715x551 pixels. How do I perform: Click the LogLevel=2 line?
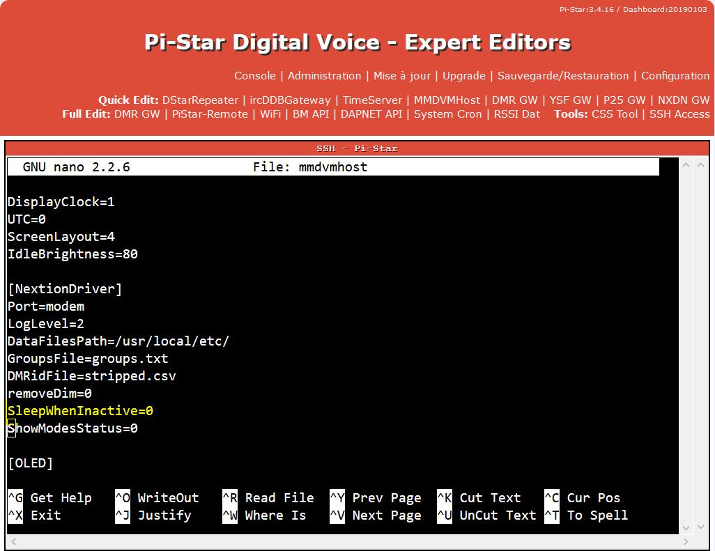point(46,324)
